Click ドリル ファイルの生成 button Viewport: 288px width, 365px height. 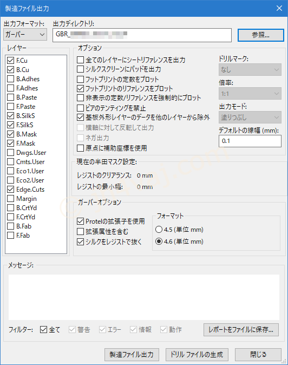[197, 355]
